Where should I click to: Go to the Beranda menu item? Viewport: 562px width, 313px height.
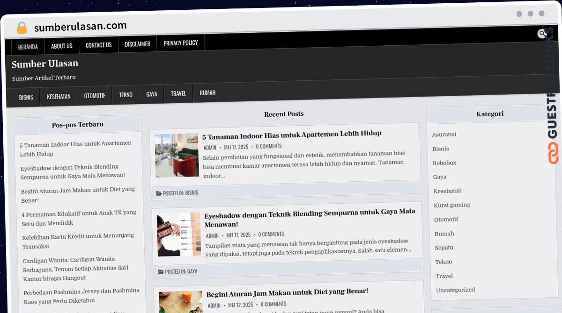click(x=28, y=47)
